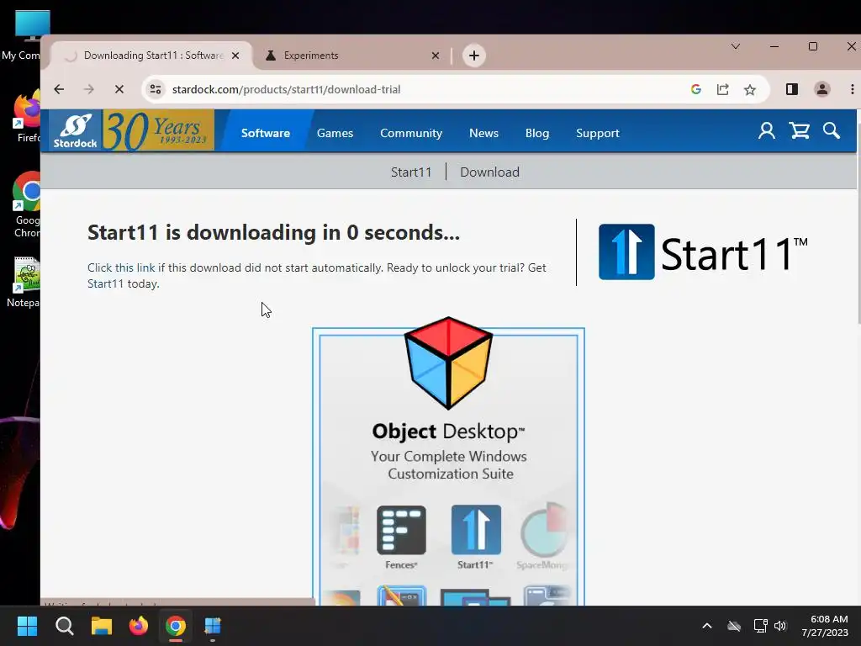Click the 30 Years anniversary banner
This screenshot has height=646, width=861.
pyautogui.click(x=158, y=130)
